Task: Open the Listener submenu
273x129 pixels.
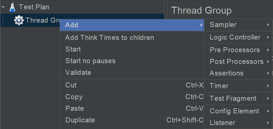Action: tap(238, 123)
